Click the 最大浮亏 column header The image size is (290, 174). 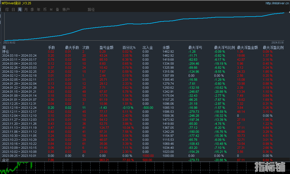195,48
